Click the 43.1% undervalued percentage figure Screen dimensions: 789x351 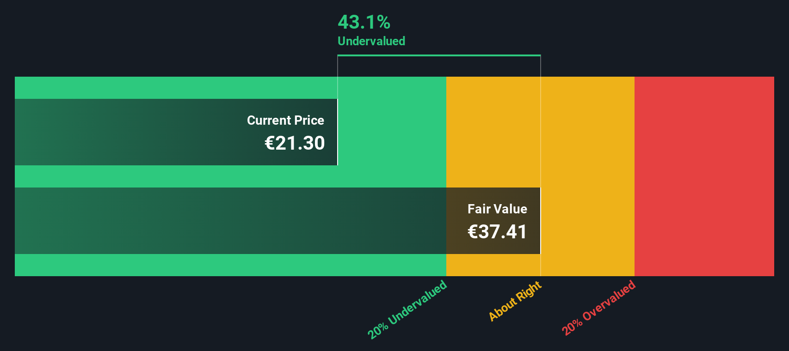[x=364, y=22]
